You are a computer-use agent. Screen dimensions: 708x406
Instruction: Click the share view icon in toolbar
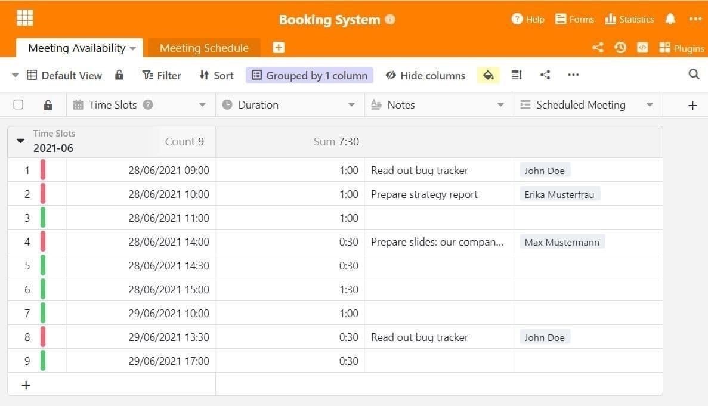point(545,75)
